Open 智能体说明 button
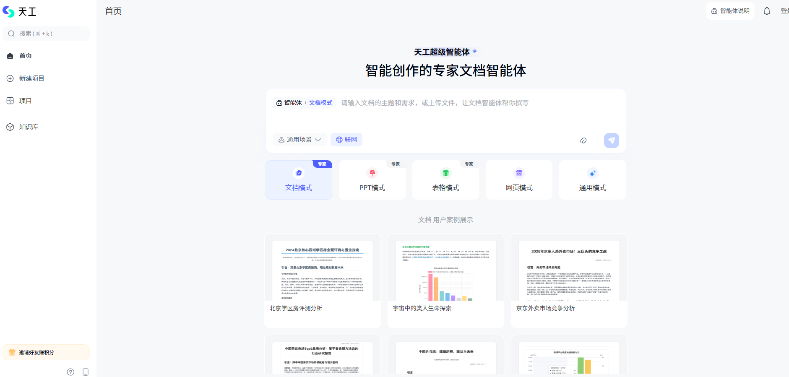 (x=730, y=11)
